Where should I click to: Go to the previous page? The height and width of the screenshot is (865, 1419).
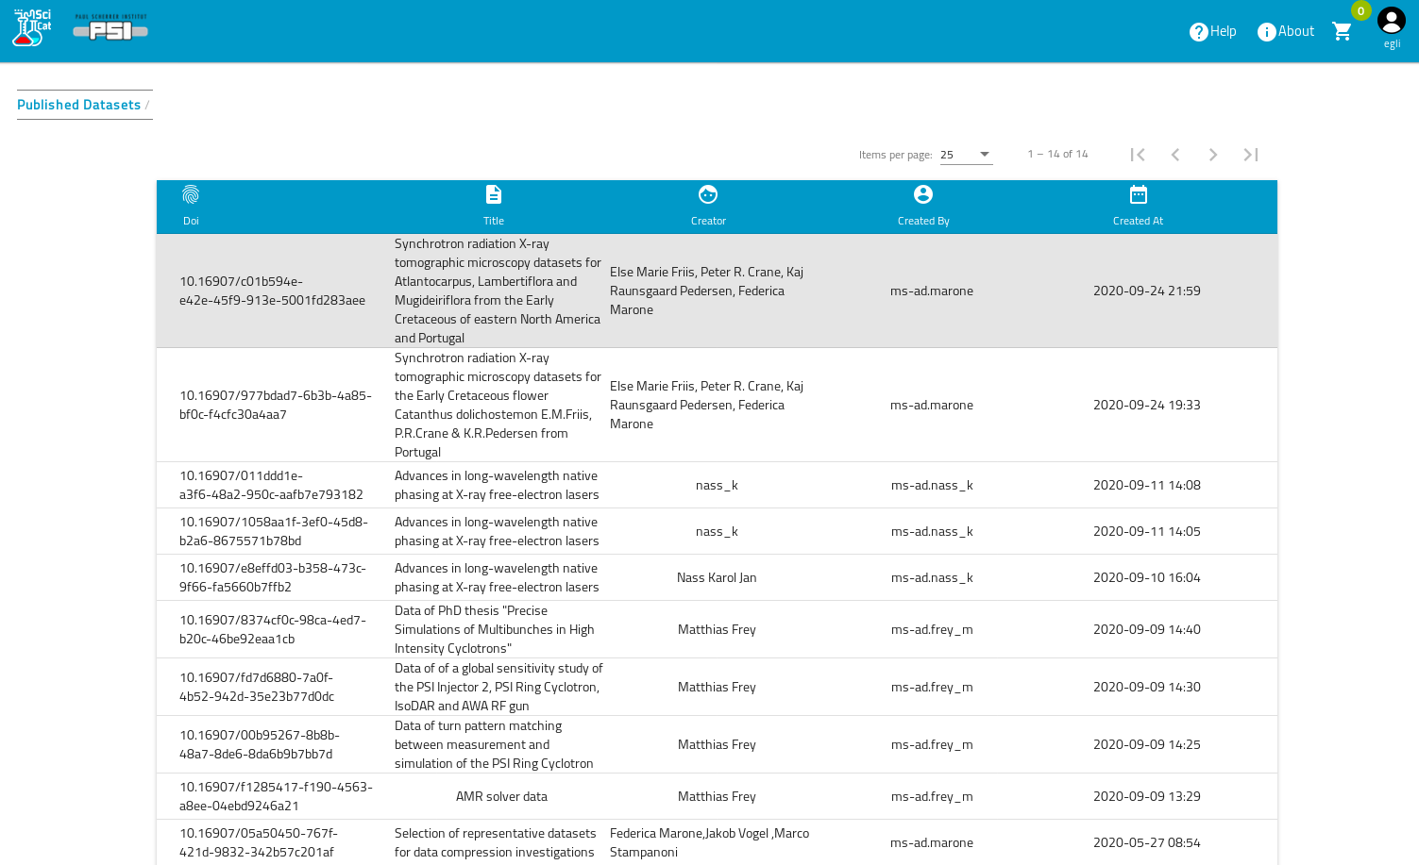coord(1175,155)
